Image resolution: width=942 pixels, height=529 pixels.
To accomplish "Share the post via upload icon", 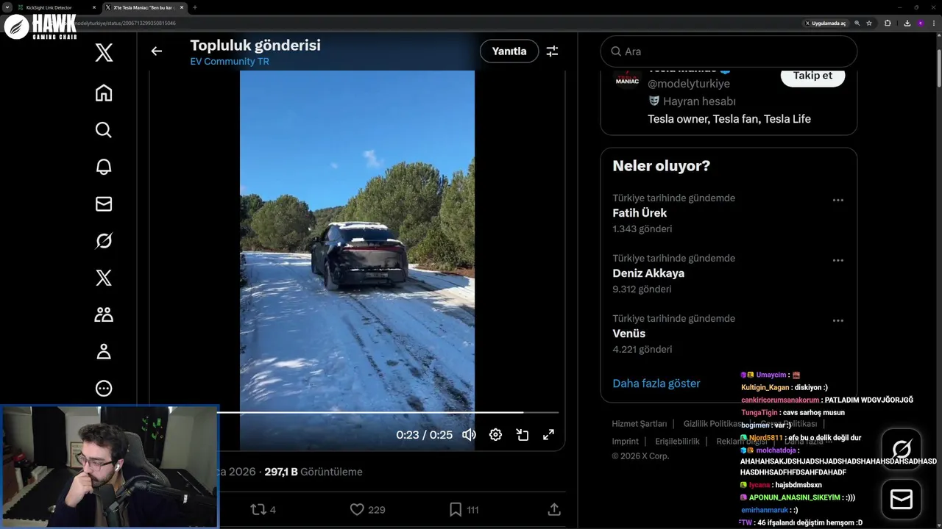I will pos(554,509).
